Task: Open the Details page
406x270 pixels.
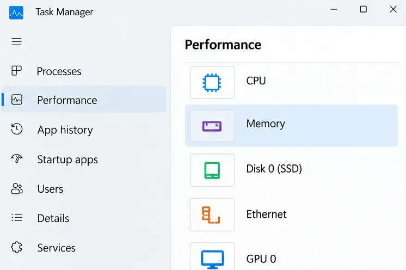Action: 53,218
